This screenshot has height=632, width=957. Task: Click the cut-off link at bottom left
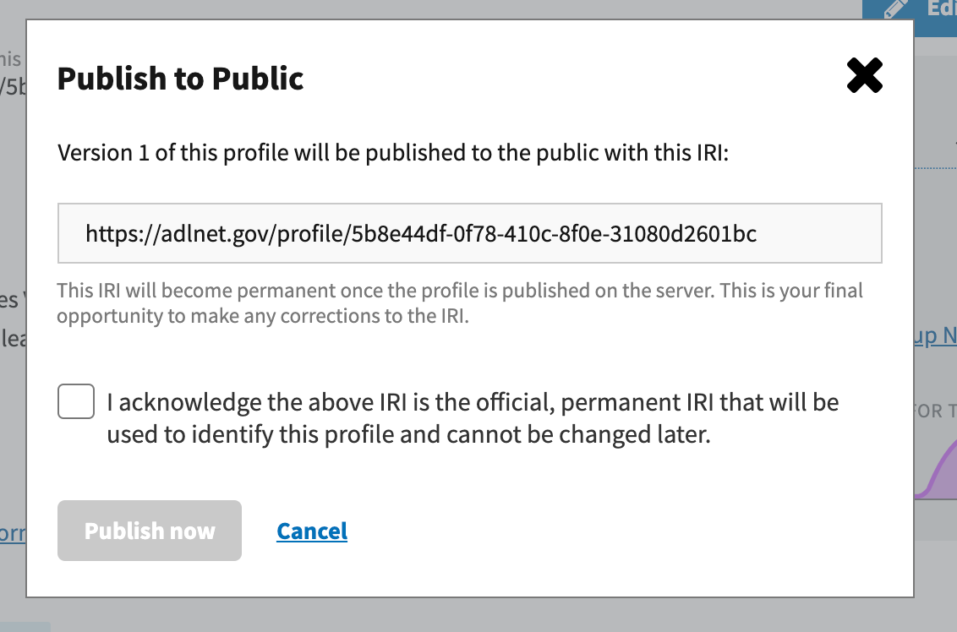point(13,534)
